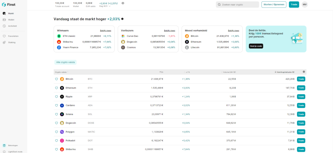Click Shiba Inu coin icon in table
Viewport: 333px width, 153px height.
(x=62, y=149)
